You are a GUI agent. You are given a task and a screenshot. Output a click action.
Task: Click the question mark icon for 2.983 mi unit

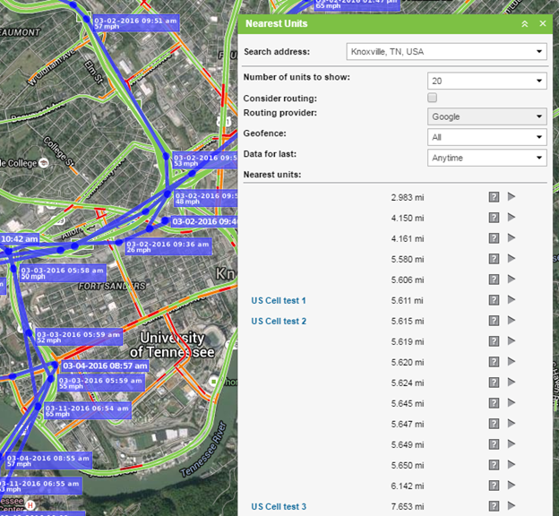point(494,197)
